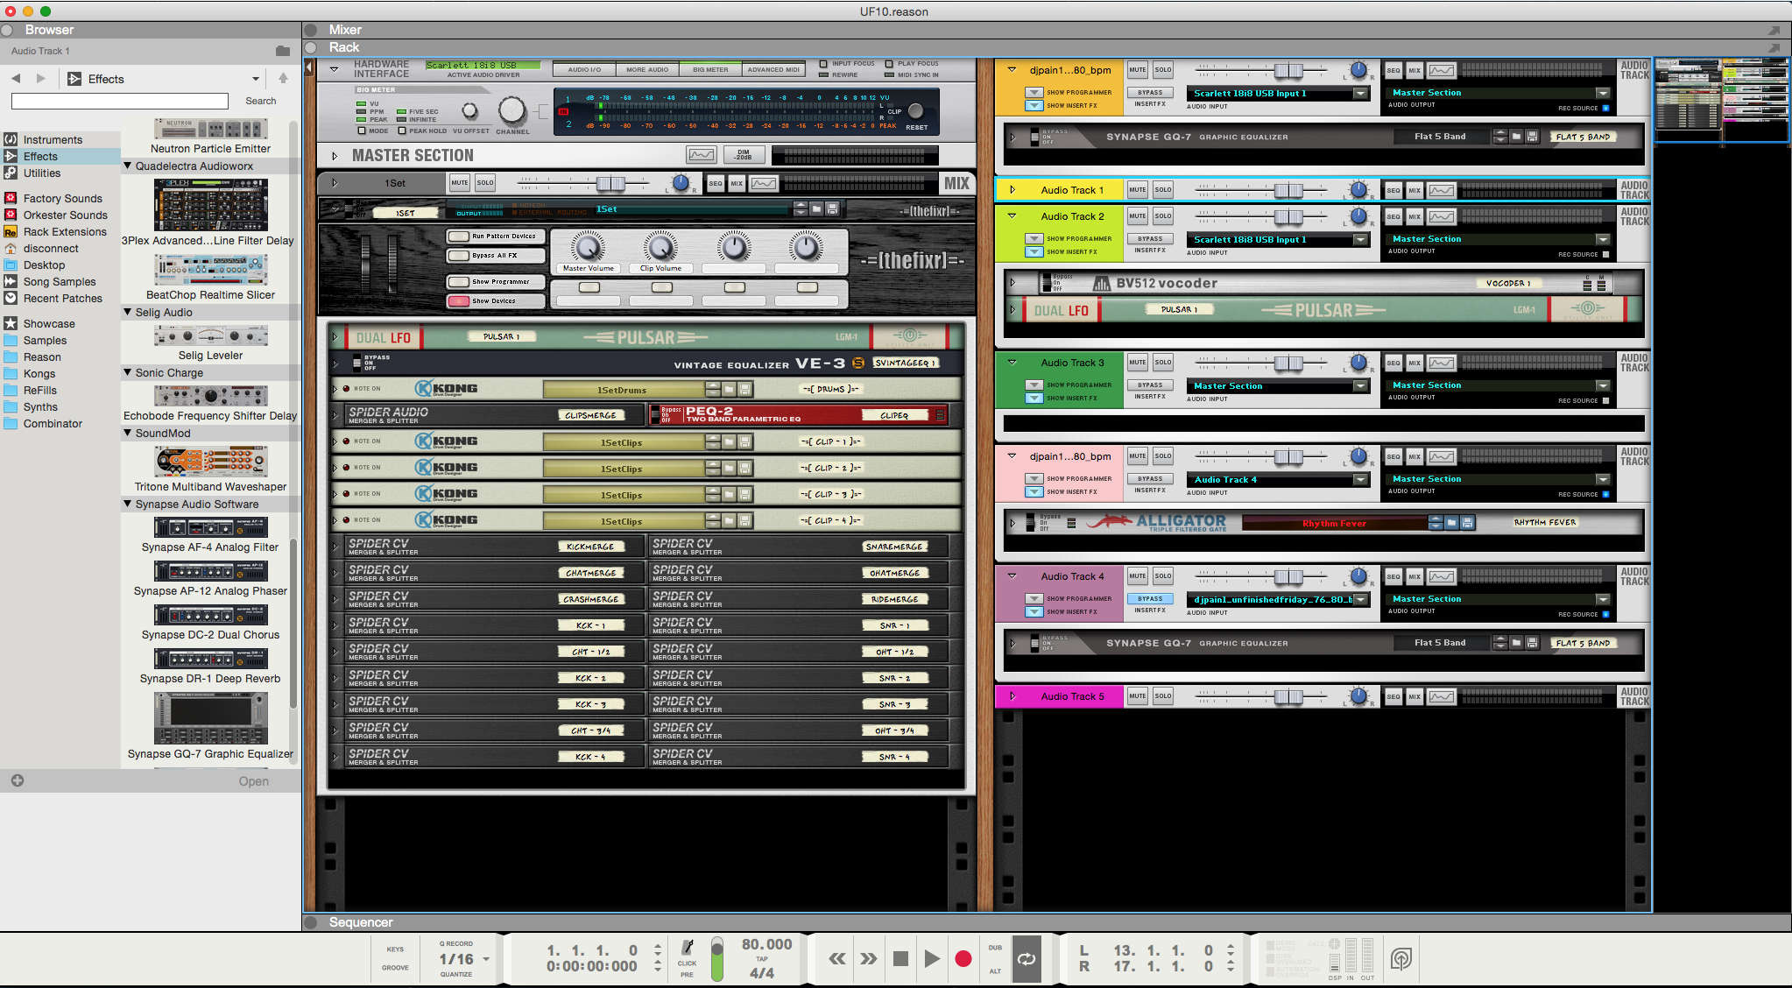Click Run Pattern Devices button
This screenshot has width=1792, height=988.
coord(497,236)
